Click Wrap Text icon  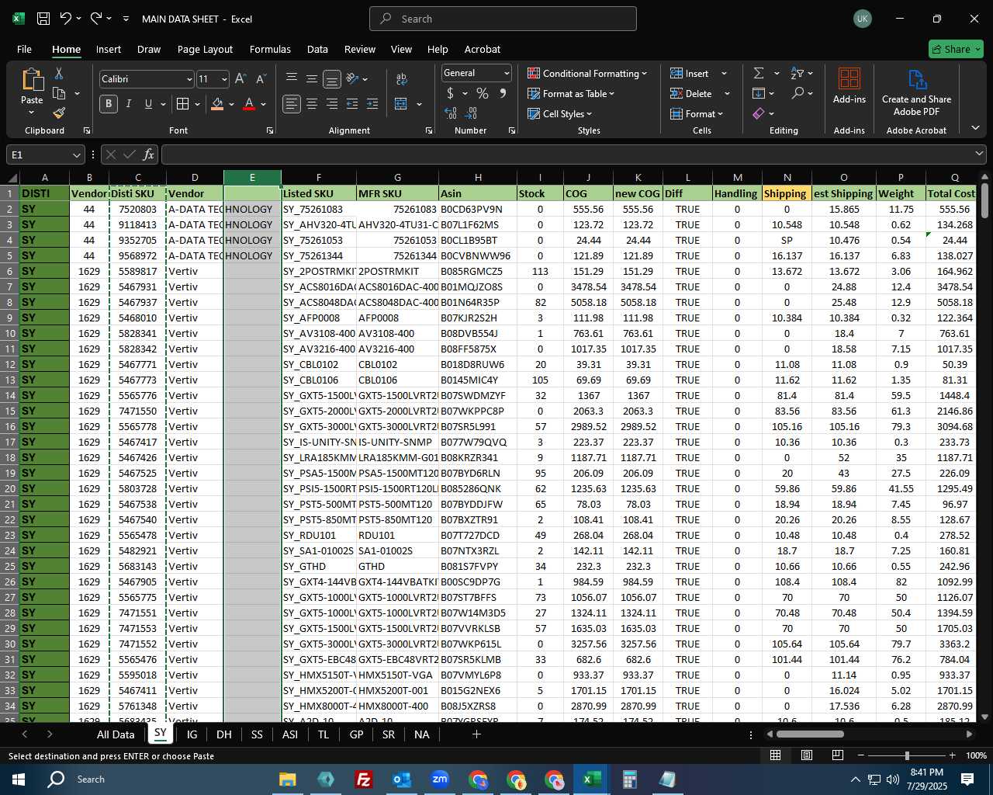pos(401,79)
